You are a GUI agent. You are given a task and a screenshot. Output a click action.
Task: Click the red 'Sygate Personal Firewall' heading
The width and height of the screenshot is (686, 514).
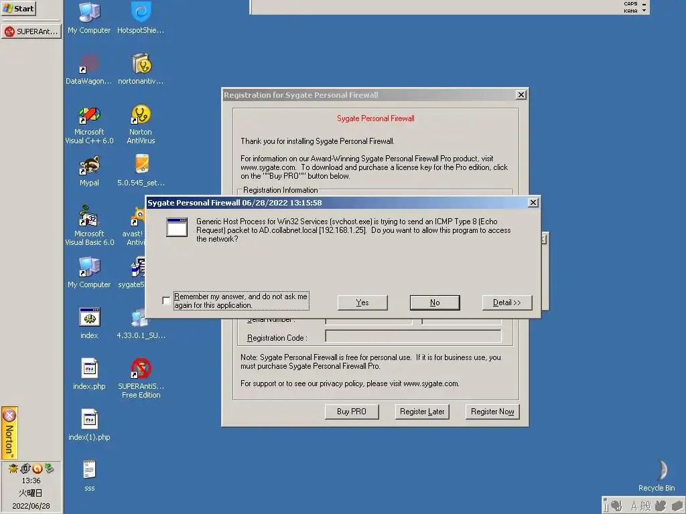[x=375, y=118]
